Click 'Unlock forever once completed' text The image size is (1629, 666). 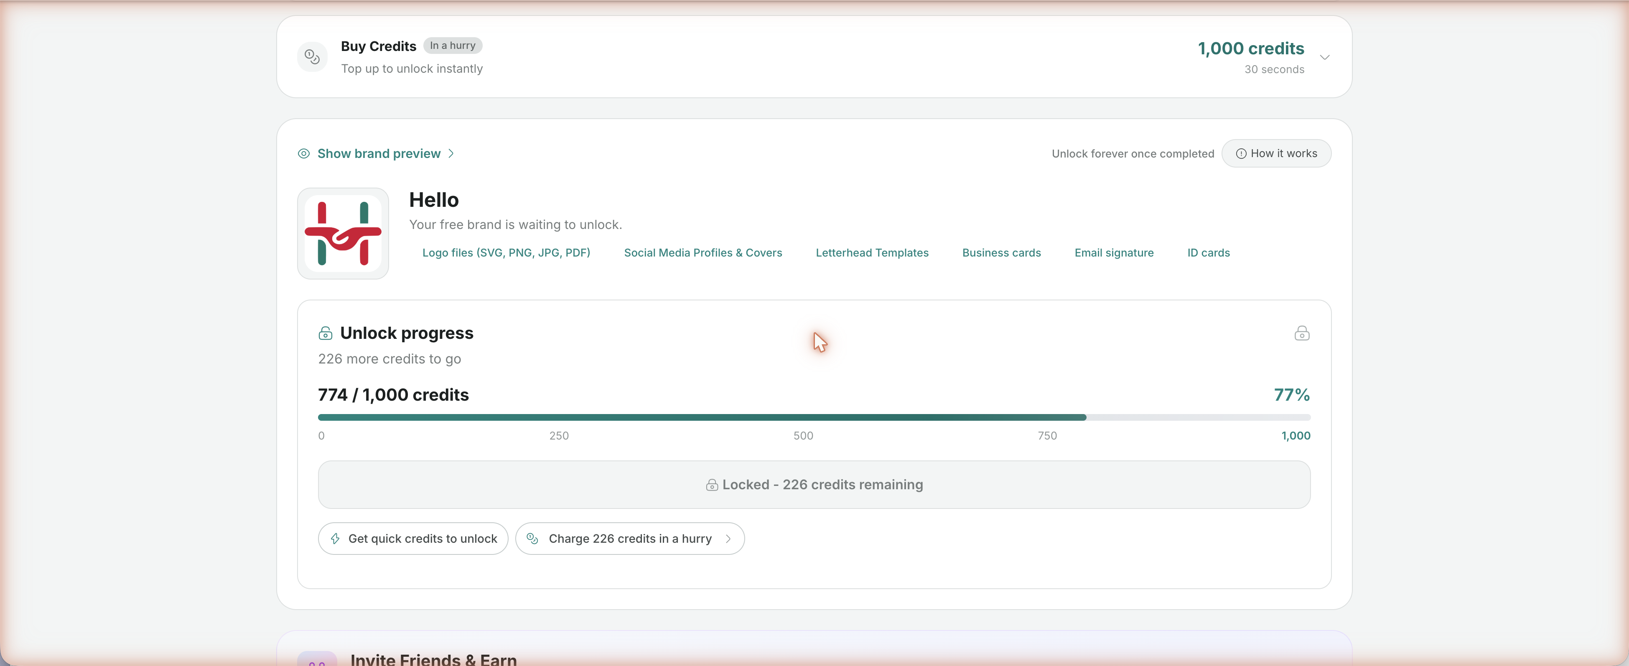pyautogui.click(x=1133, y=154)
